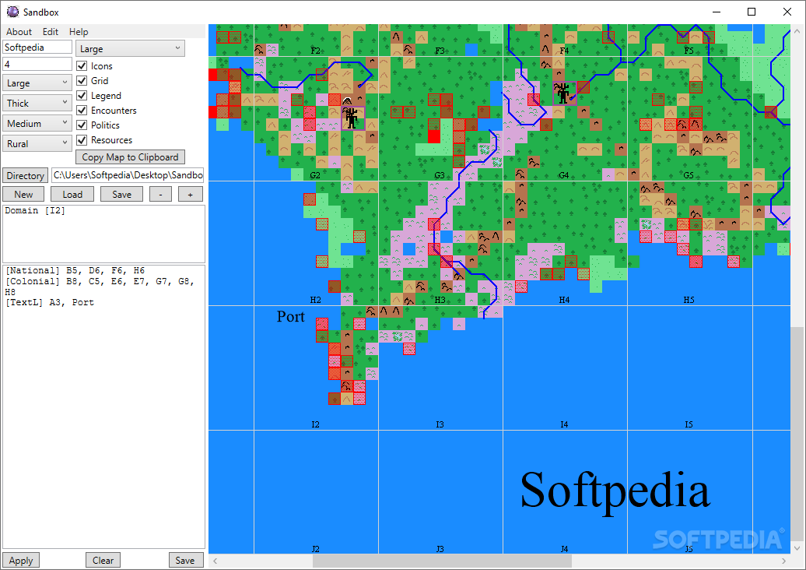
Task: Open the Rural dropdown
Action: (37, 143)
